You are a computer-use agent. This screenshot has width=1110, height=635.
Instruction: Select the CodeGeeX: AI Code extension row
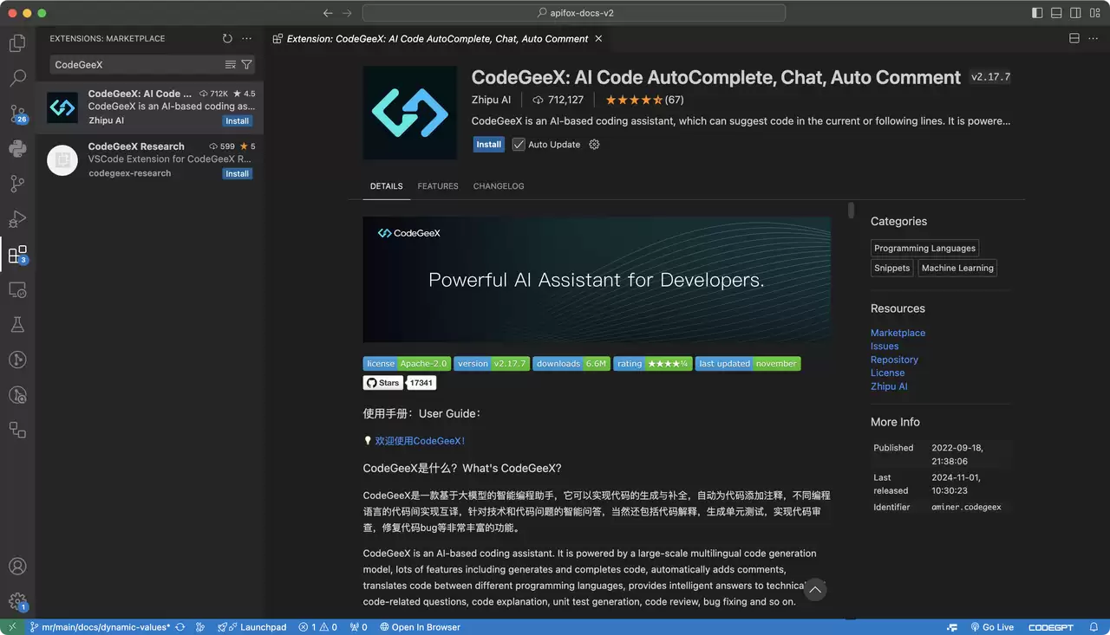tap(149, 107)
